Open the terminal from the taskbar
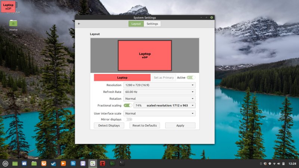Viewport: 299px width, 168px height. tap(121, 163)
